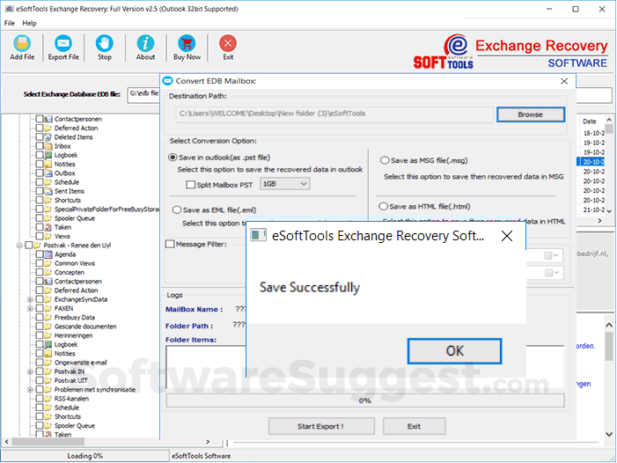Expand the Postvak IN tree node
This screenshot has width=617, height=463.
pos(30,371)
